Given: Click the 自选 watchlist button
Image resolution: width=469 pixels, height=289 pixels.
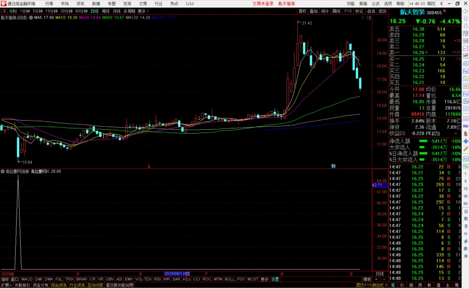Looking at the screenshot, I should 371,11.
